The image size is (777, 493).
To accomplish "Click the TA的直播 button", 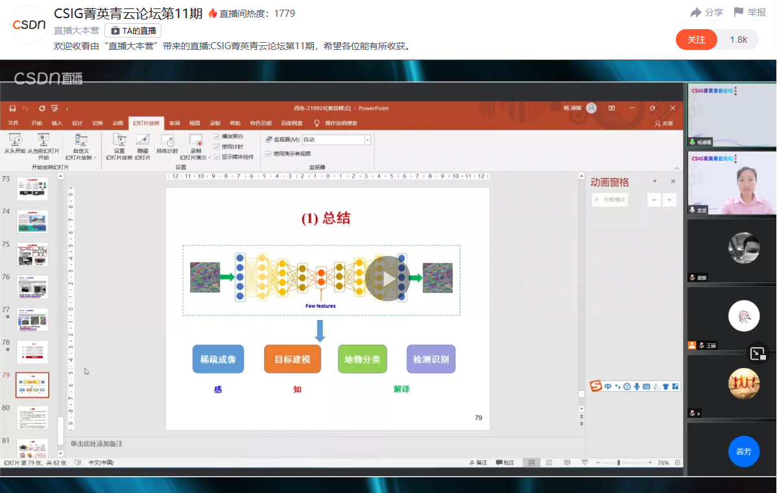I will 133,30.
